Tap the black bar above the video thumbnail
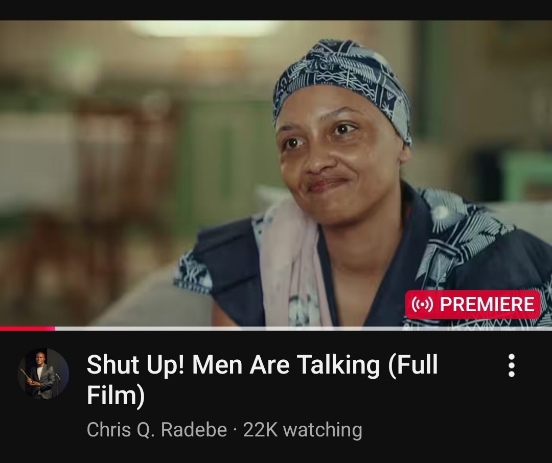The height and width of the screenshot is (463, 552). click(276, 10)
